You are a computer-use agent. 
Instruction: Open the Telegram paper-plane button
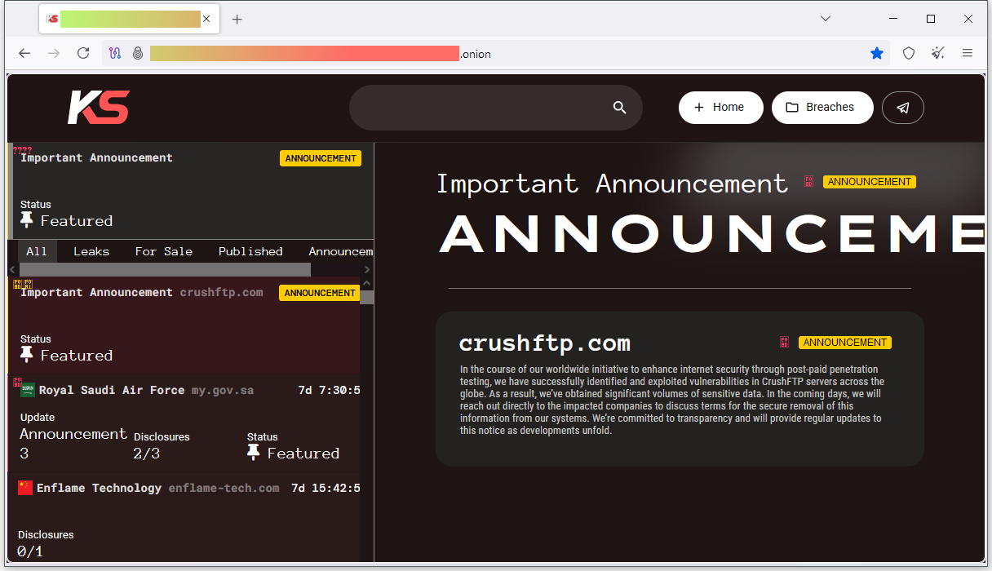902,108
